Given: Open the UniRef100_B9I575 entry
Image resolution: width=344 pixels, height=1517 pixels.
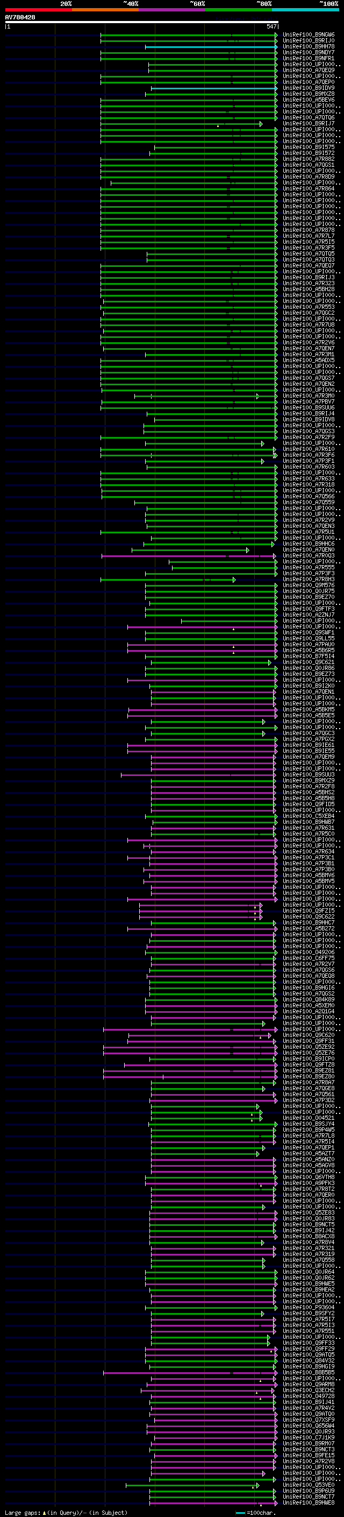Looking at the screenshot, I should (x=309, y=147).
